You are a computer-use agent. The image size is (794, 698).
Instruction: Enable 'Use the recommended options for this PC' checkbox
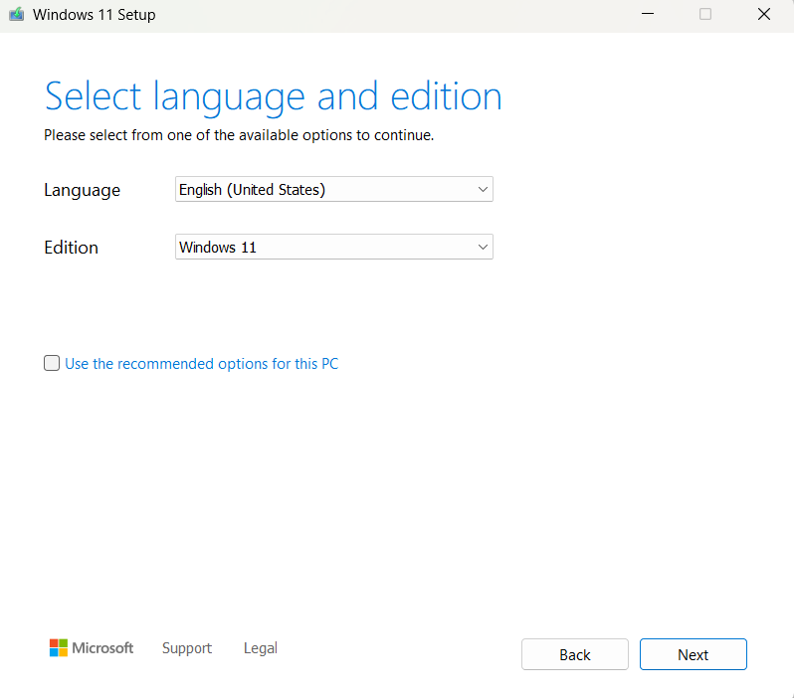[52, 363]
